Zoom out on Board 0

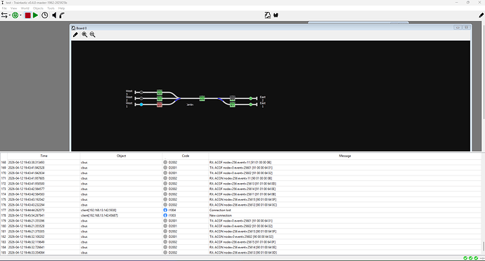click(x=93, y=34)
